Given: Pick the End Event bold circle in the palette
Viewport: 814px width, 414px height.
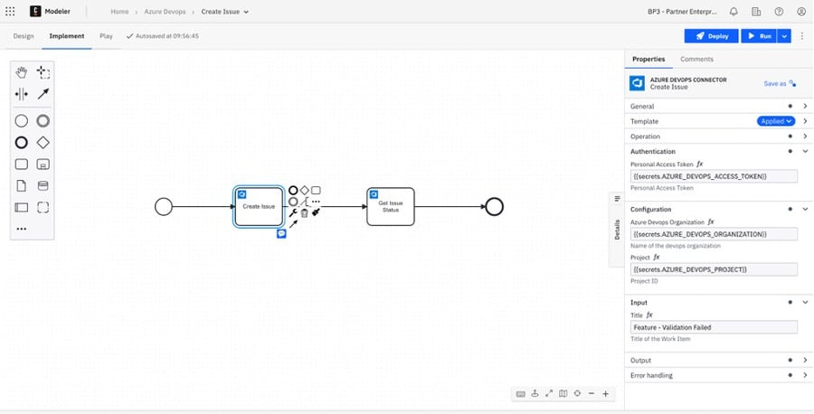Looking at the screenshot, I should pos(22,143).
